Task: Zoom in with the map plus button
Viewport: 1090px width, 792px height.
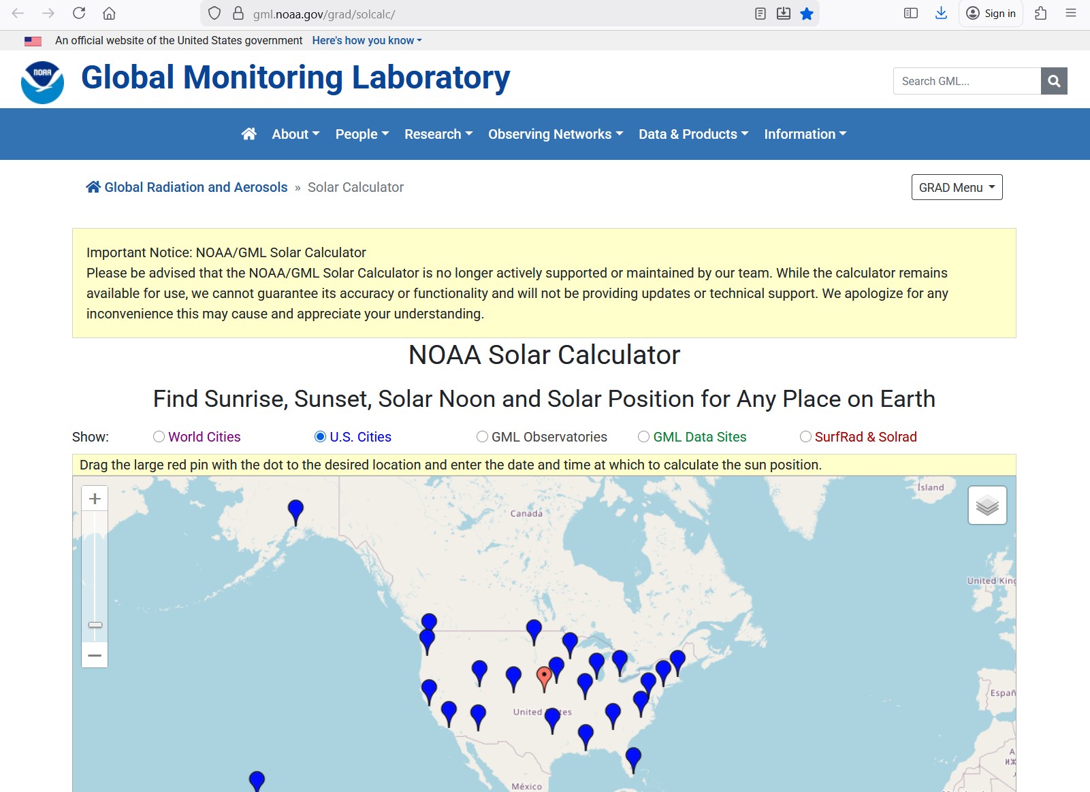Action: (95, 499)
